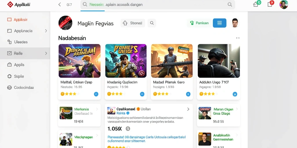Viewport: 297px width, 148px height.
Task: Click blue round button on Madad Plansk card
Action: coord(188,94)
